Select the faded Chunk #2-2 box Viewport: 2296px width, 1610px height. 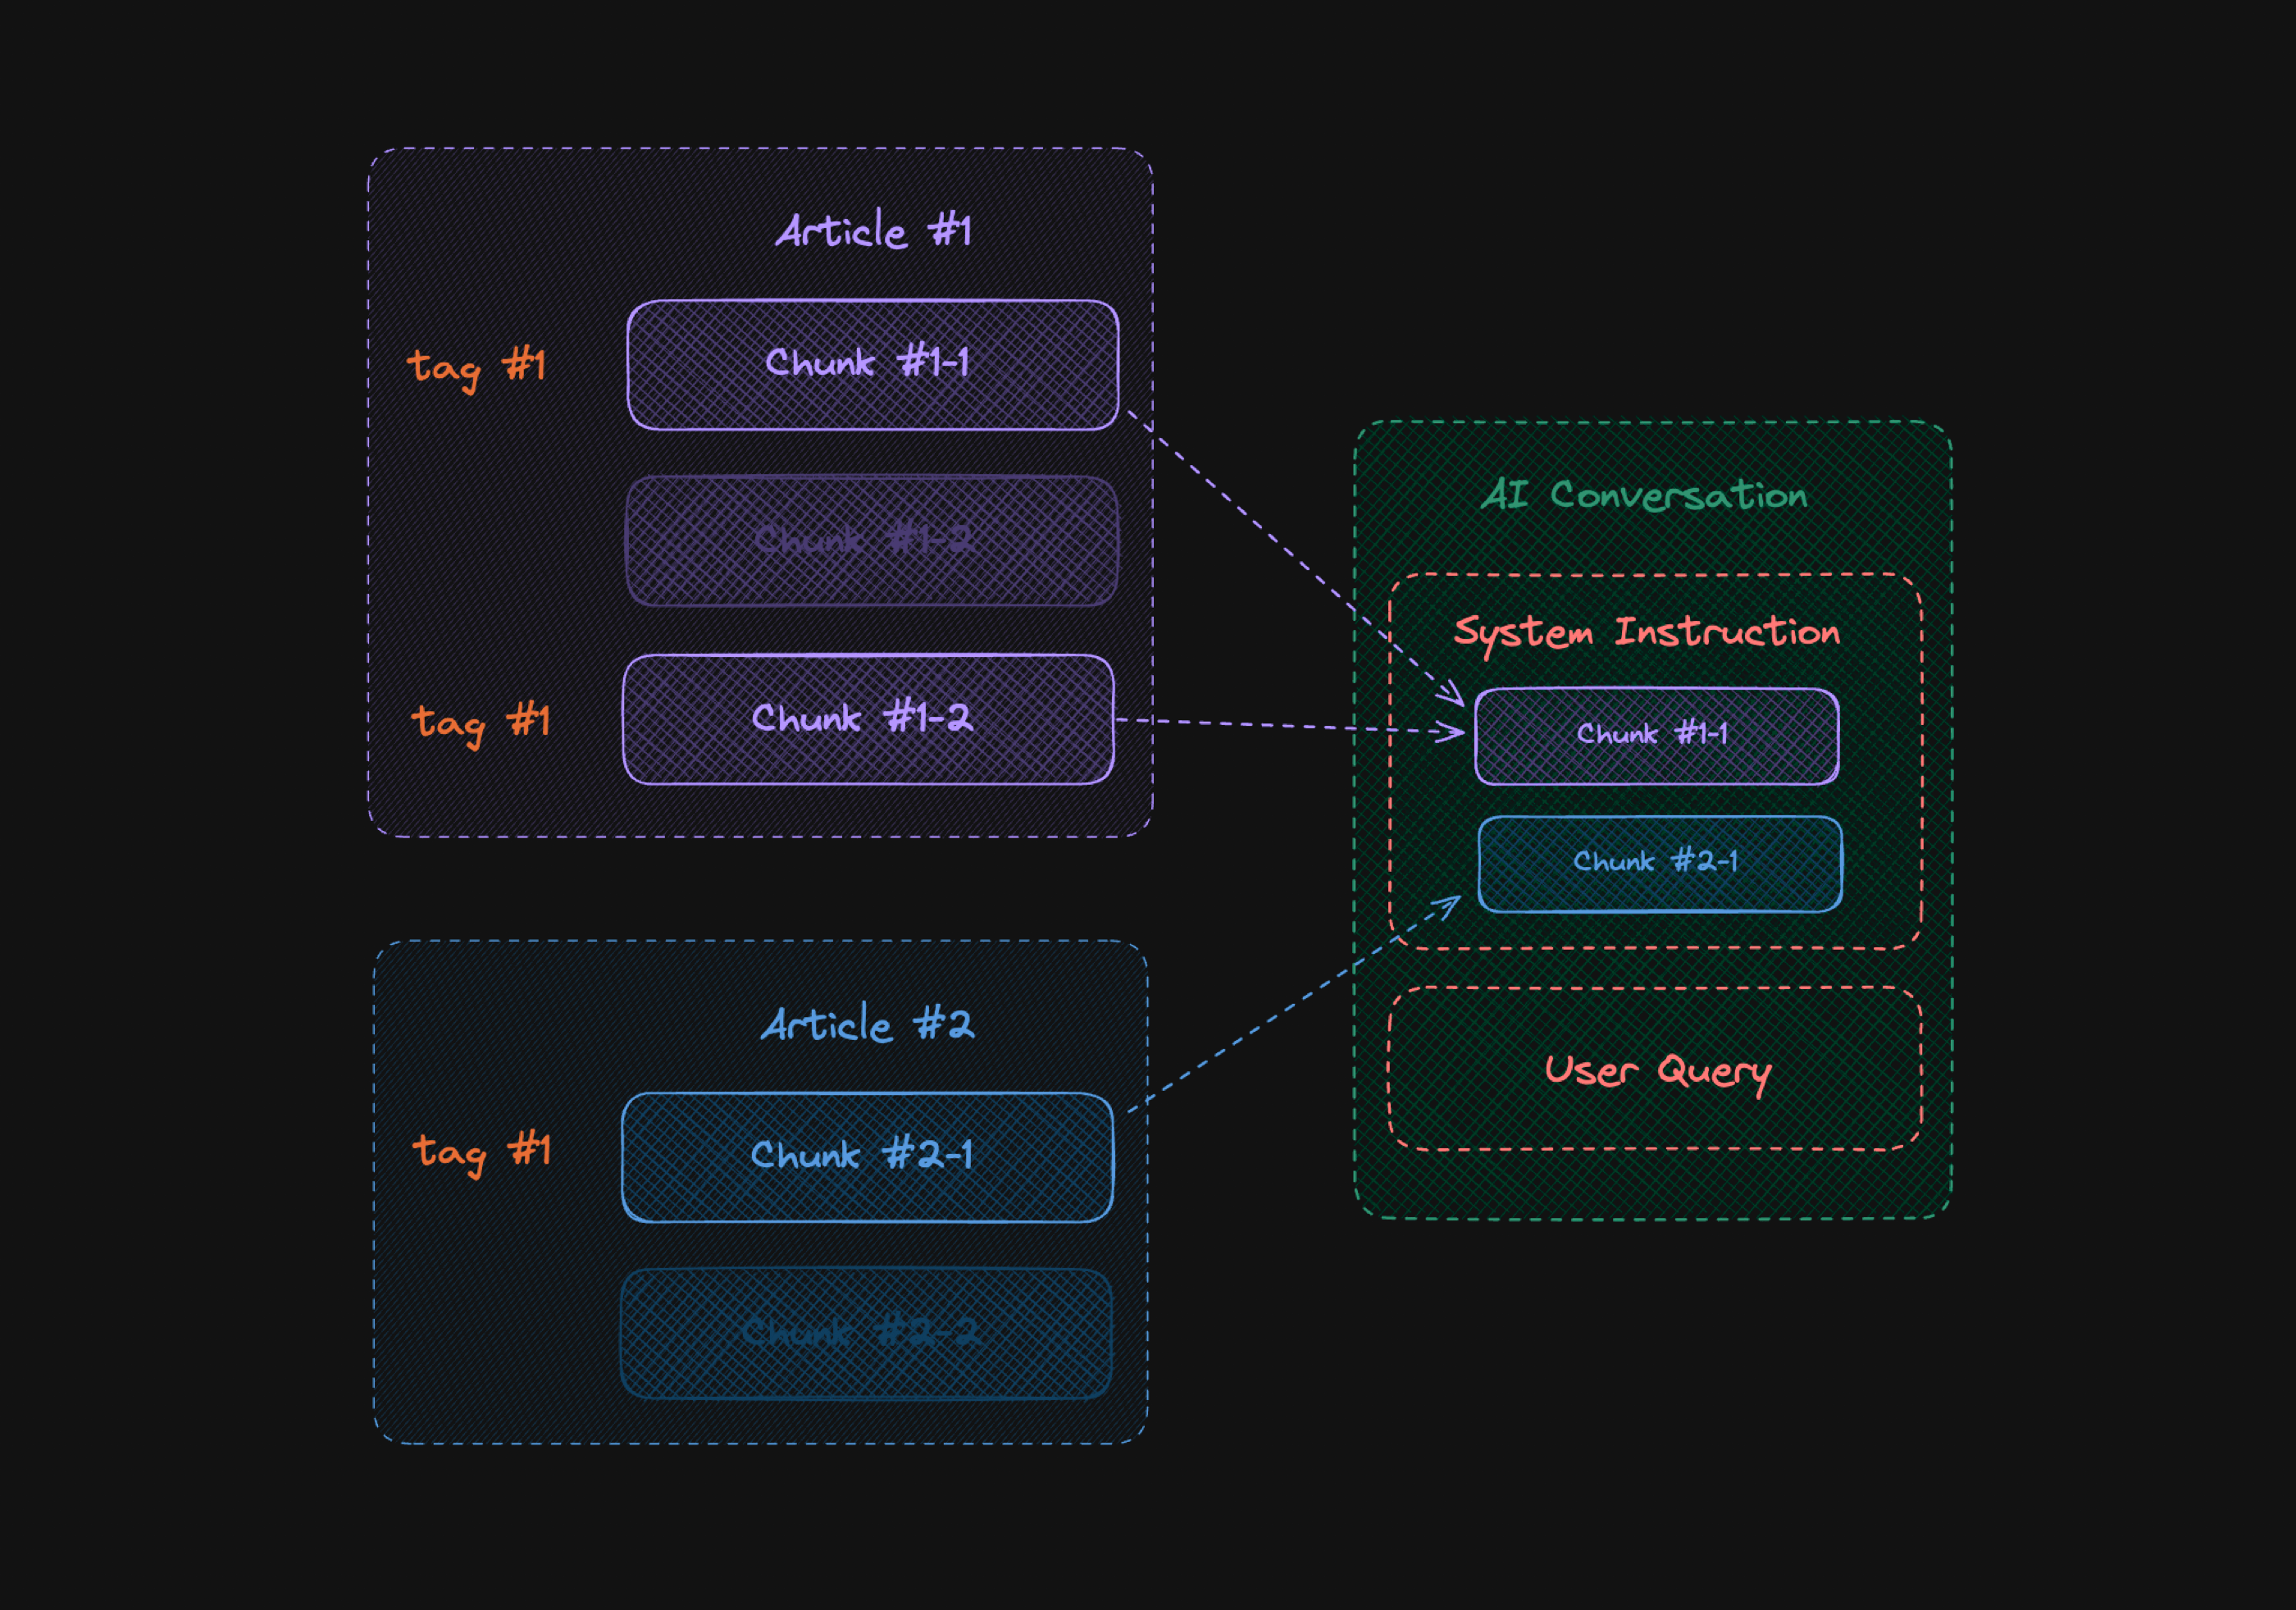point(865,1333)
